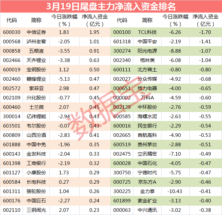Click 宝钢股份 in the list
The width and height of the screenshot is (222, 215).
tap(36, 70)
